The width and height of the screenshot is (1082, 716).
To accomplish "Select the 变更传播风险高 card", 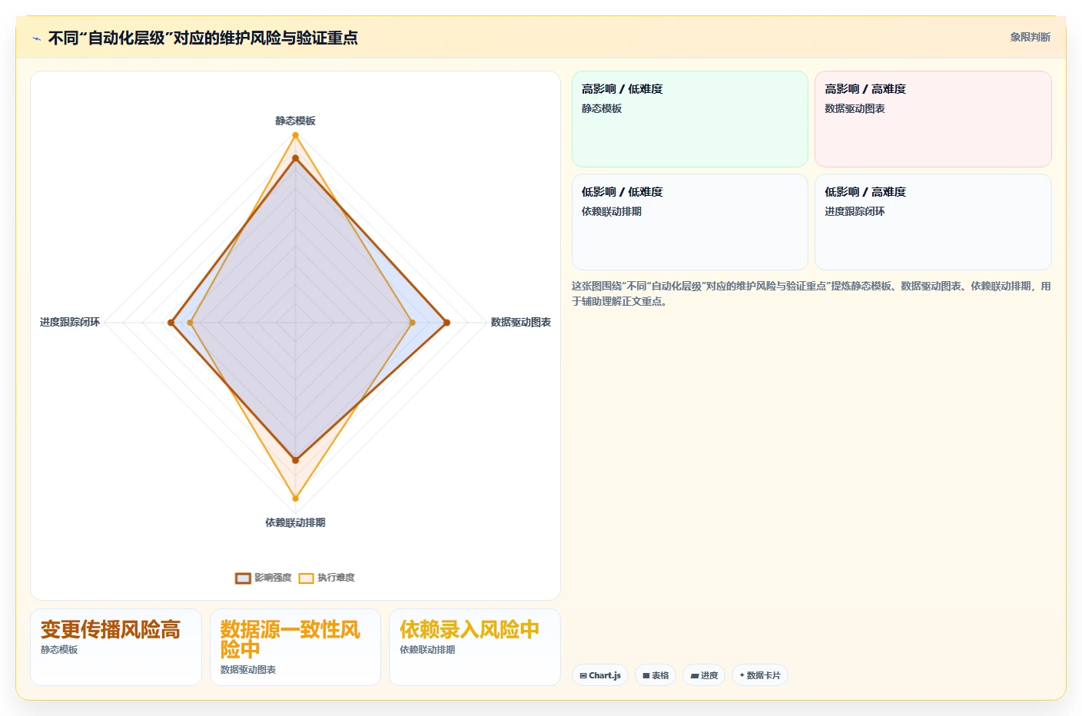I will (116, 647).
